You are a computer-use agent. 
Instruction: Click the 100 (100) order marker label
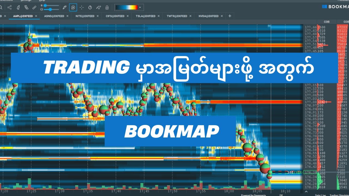[x=295, y=172]
